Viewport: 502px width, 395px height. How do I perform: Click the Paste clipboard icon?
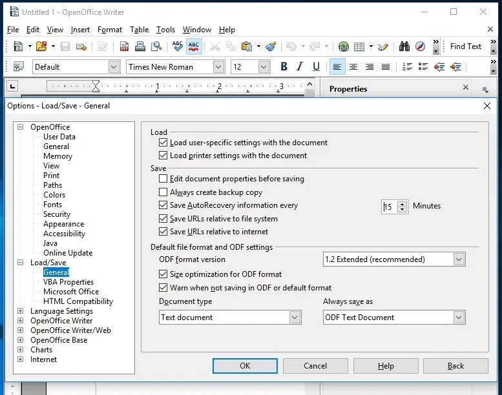click(x=247, y=46)
